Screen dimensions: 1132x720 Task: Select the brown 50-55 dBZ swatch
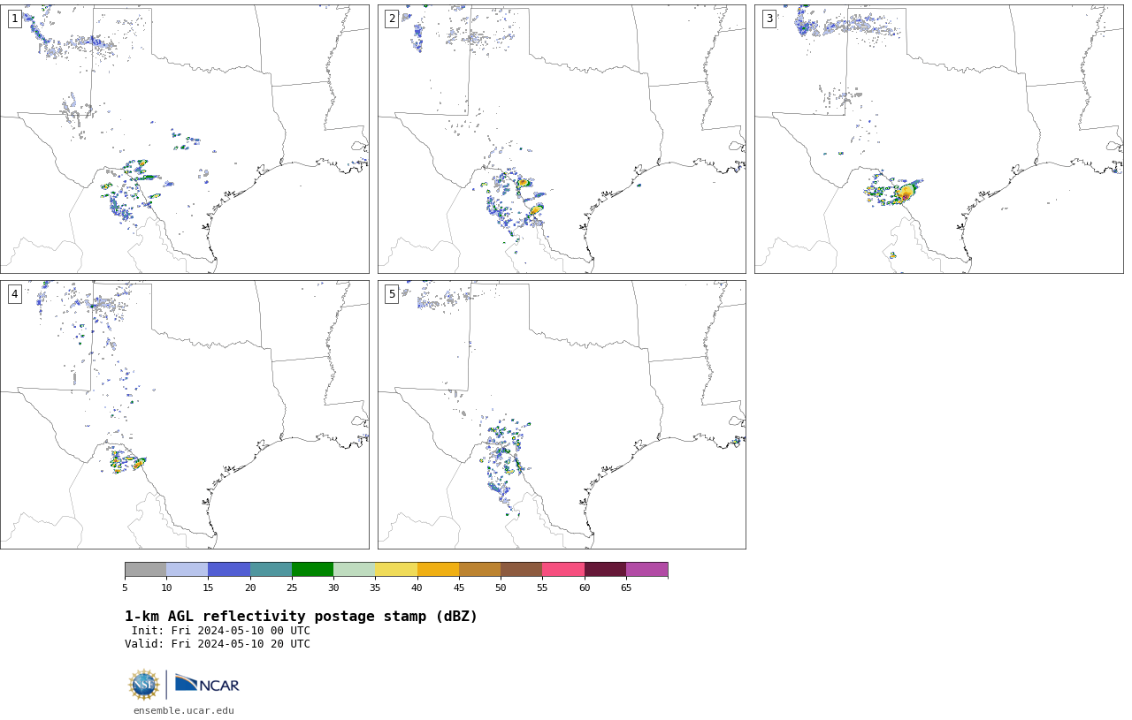pyautogui.click(x=522, y=569)
